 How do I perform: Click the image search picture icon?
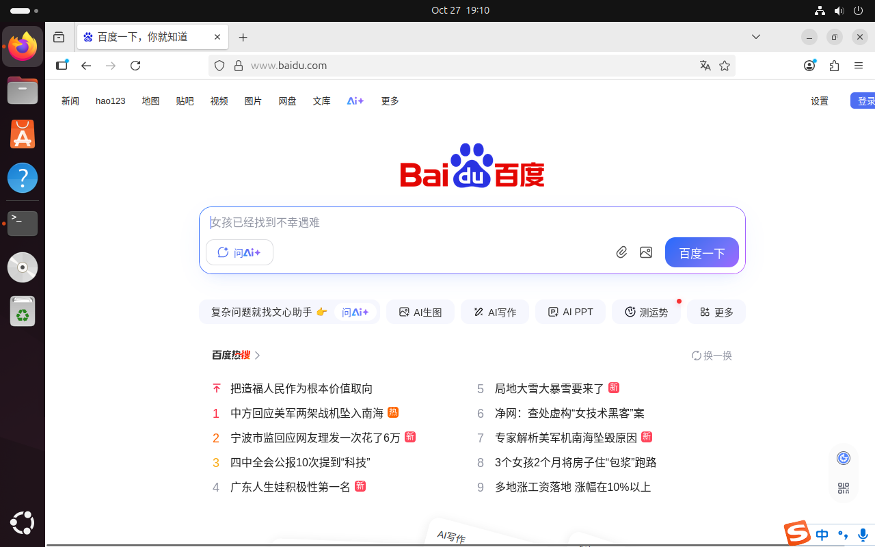pos(646,252)
